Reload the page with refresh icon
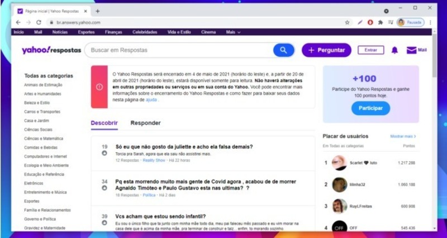 (x=39, y=22)
